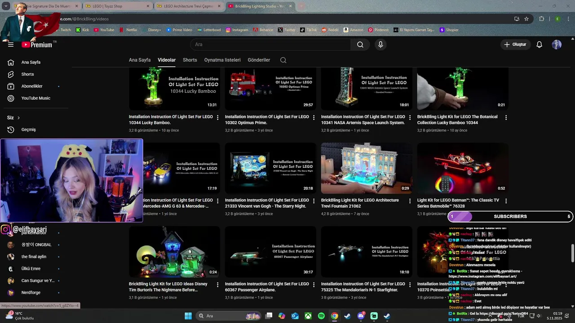Open Outlook from the taskbar
The height and width of the screenshot is (323, 575).
click(295, 316)
